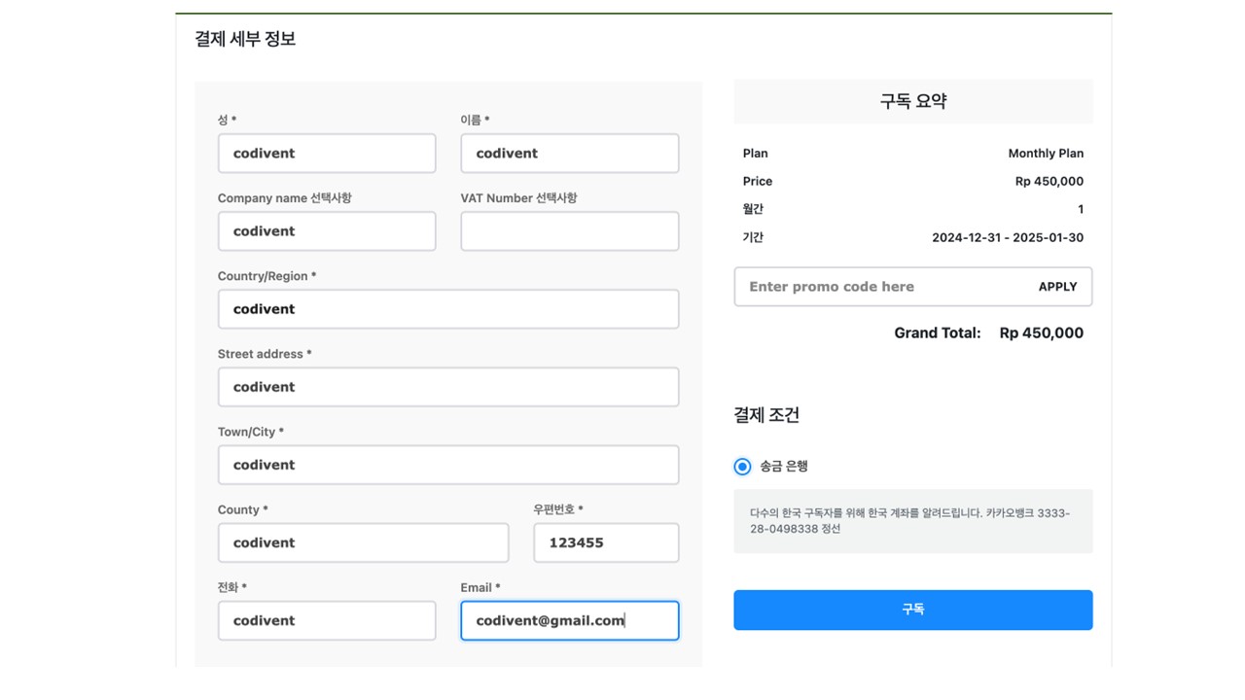Focus the 이름 (first name) text box
Viewport: 1245px width, 700px height.
(569, 154)
